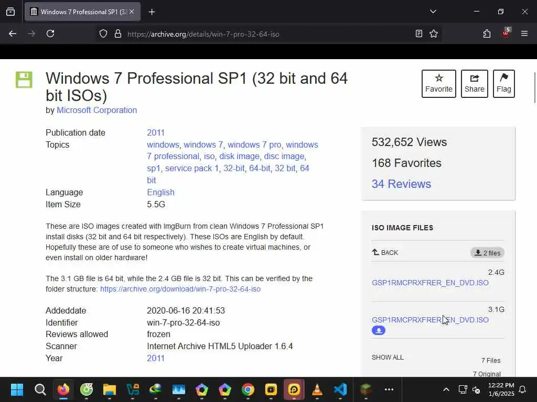Toggle reader view icon in address bar
Screen dimensions: 537x402
418,33
